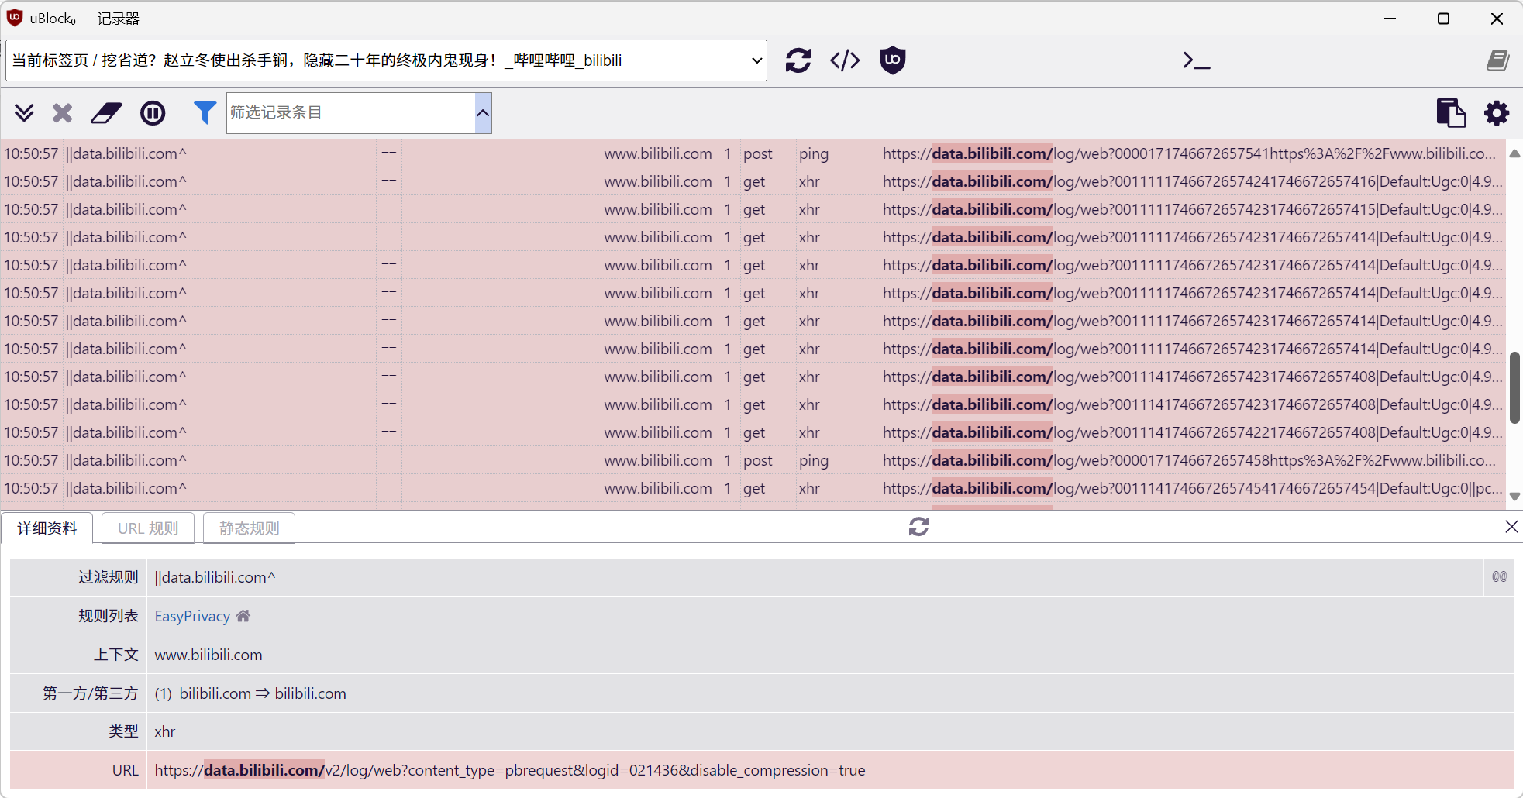Image resolution: width=1523 pixels, height=798 pixels.
Task: Select the first post ping log row
Action: [x=753, y=153]
